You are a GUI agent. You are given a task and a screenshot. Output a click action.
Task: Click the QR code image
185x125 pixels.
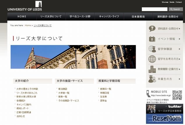[x=177, y=95]
